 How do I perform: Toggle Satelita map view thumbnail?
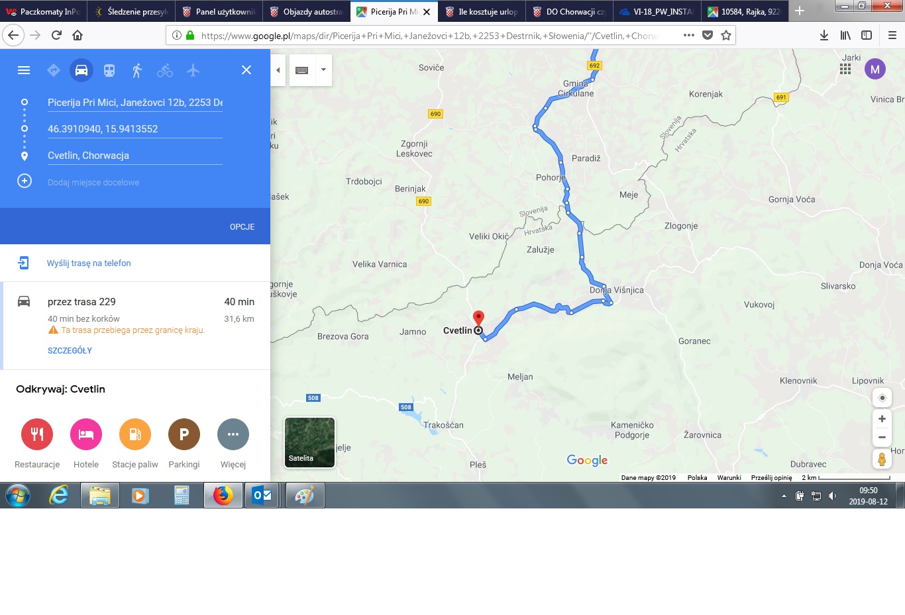click(309, 442)
